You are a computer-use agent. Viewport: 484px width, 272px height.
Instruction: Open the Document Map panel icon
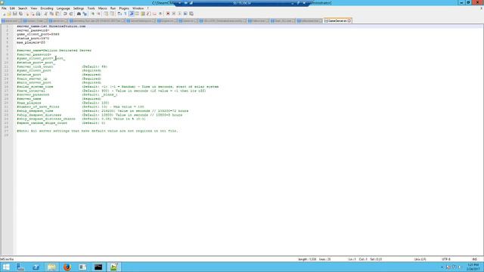pos(143,14)
